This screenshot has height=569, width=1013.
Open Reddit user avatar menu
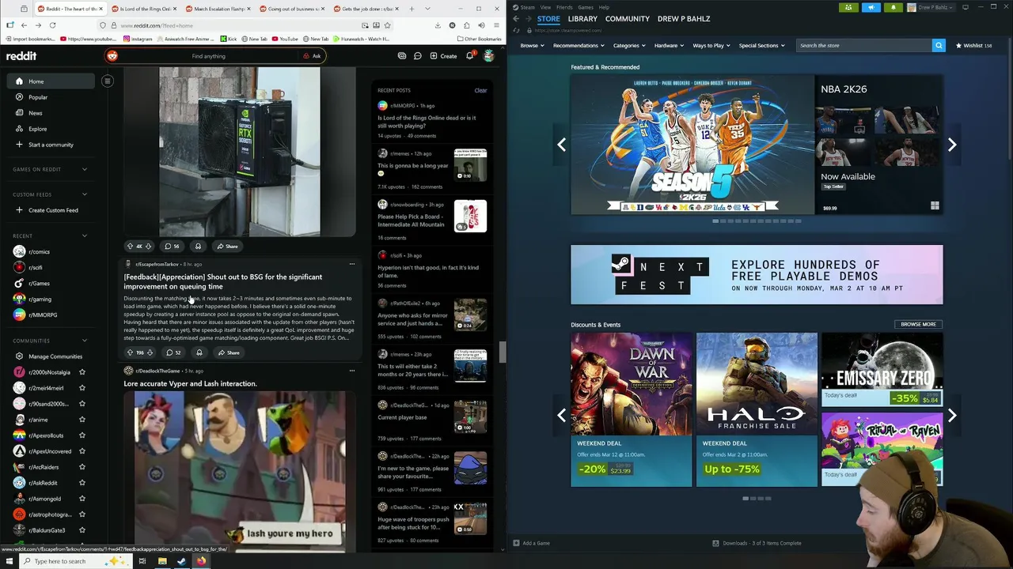(489, 56)
